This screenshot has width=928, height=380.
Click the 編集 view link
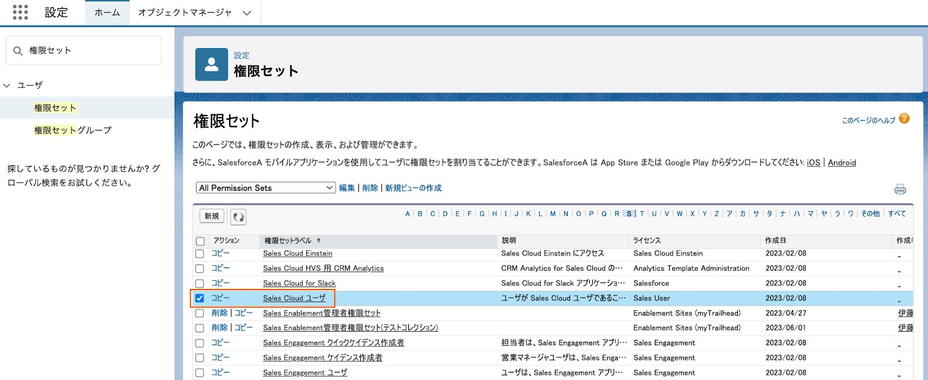click(x=347, y=188)
